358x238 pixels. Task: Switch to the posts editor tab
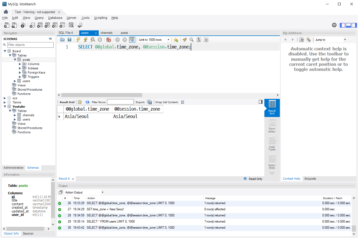pos(124,33)
